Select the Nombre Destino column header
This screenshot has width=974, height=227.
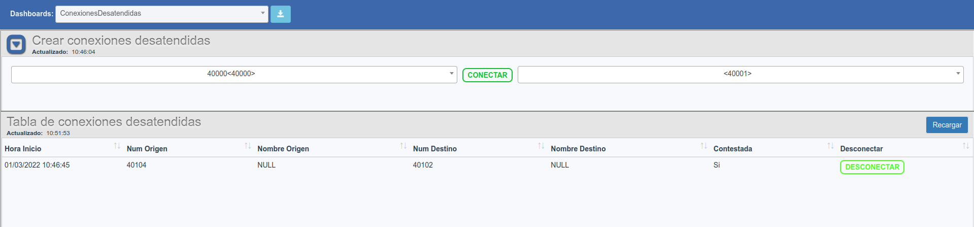(x=578, y=149)
